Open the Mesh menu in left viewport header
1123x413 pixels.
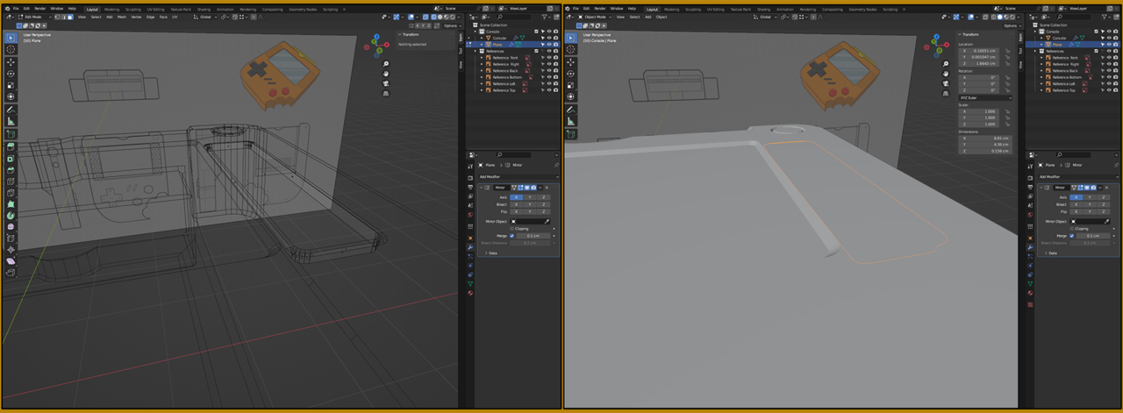click(121, 17)
